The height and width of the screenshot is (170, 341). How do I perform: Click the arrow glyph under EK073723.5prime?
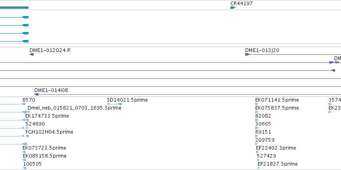[24, 152]
